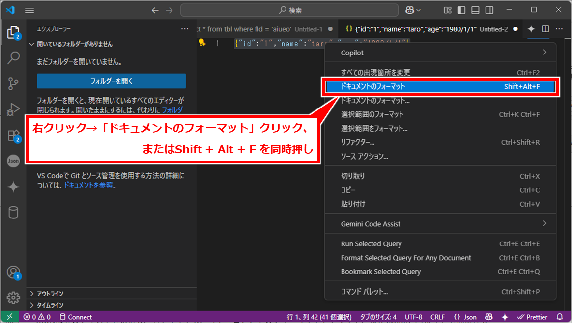Click the 検索 command center search box
The width and height of the screenshot is (572, 323).
coord(289,10)
